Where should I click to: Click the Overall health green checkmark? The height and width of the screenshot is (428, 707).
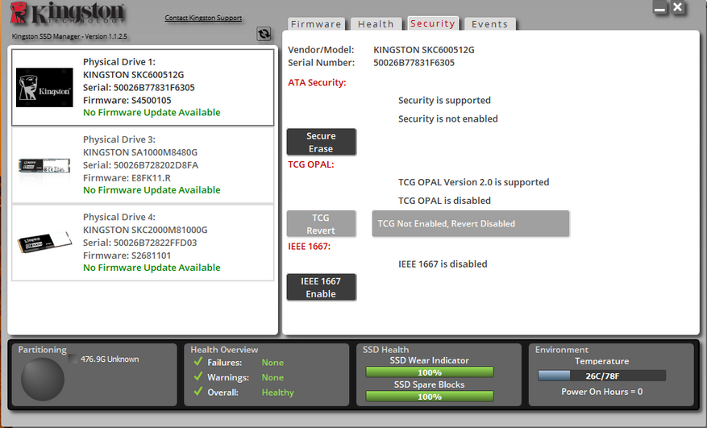click(x=198, y=392)
